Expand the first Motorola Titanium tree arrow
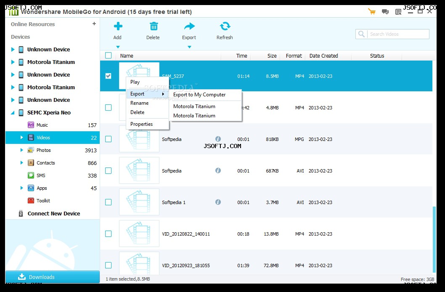Image resolution: width=445 pixels, height=292 pixels. pos(13,62)
